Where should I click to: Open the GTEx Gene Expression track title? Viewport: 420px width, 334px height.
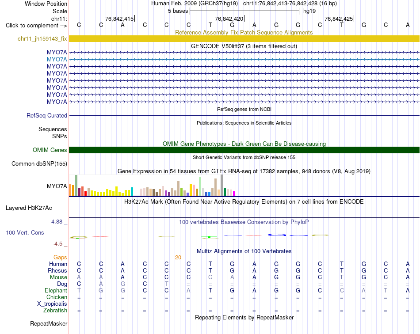tap(244, 171)
